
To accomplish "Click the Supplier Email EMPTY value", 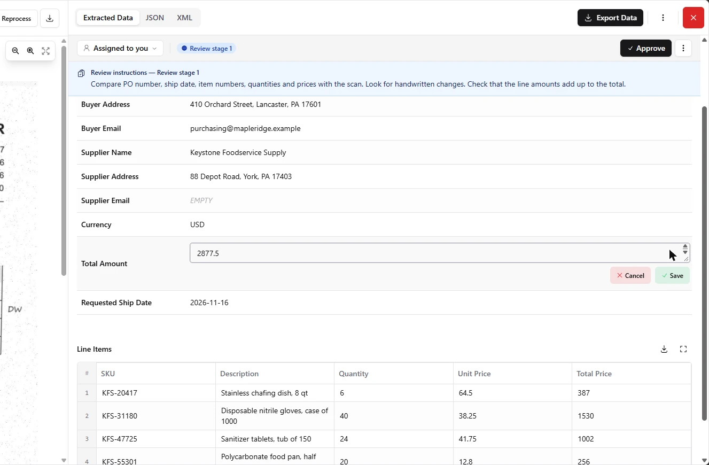I will tap(201, 200).
